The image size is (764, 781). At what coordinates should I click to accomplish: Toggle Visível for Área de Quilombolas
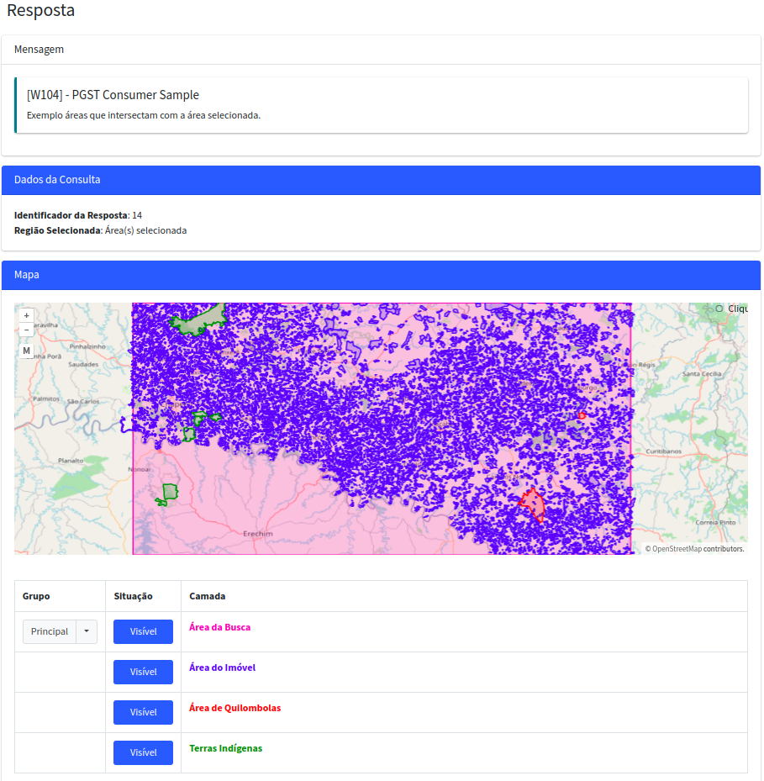[142, 712]
